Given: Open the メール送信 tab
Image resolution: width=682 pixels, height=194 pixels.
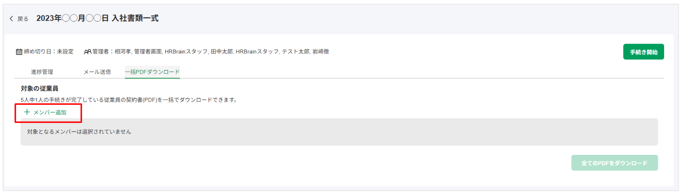Looking at the screenshot, I should [x=97, y=72].
